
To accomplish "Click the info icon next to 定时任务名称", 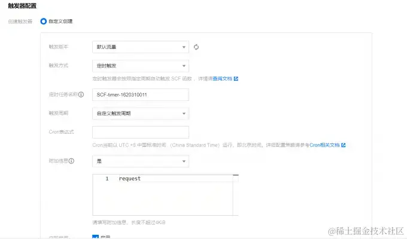I will pyautogui.click(x=81, y=94).
